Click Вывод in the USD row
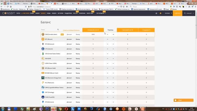 (78, 54)
